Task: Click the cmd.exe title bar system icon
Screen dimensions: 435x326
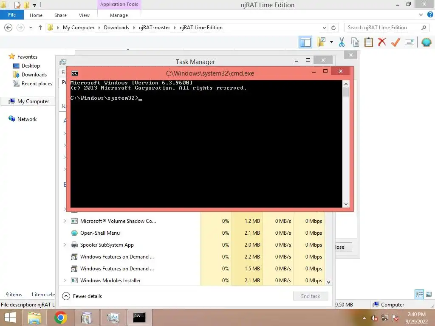Action: tap(75, 73)
